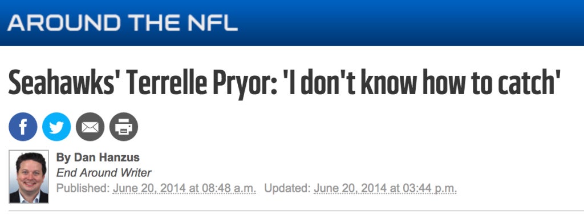Tweet the article via Twitter icon
Viewport: 584px width, 218px height.
coord(56,127)
